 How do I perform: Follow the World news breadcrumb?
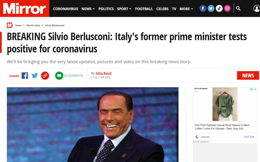click(33, 25)
